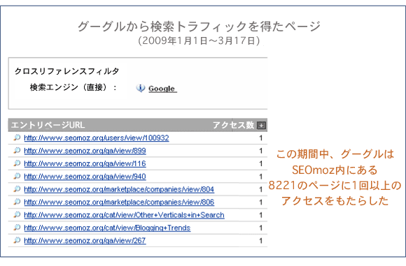
Task: Open link seomoz.org/qa/view/116
Action: pos(85,164)
